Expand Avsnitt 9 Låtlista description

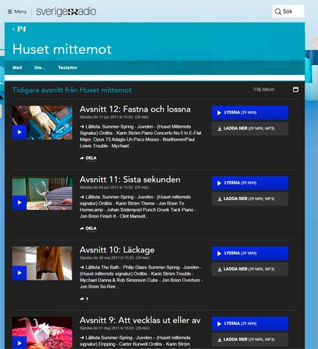pyautogui.click(x=135, y=341)
